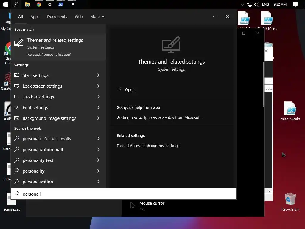Open the volume speaker tray icon

pos(256,4)
